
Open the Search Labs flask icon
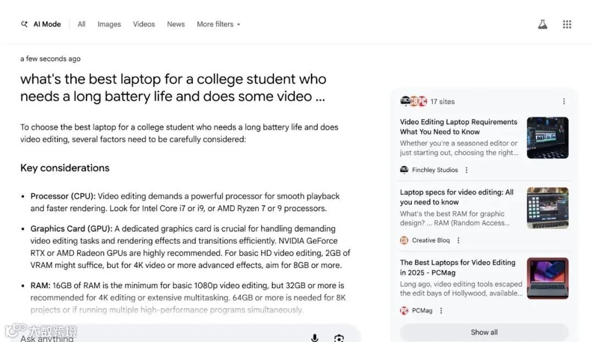click(x=542, y=24)
